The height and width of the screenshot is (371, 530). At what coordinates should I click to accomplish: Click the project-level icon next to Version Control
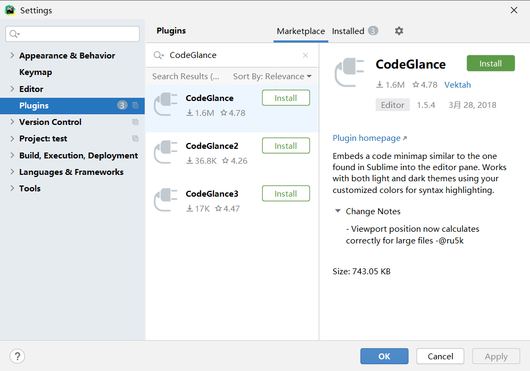pos(136,122)
